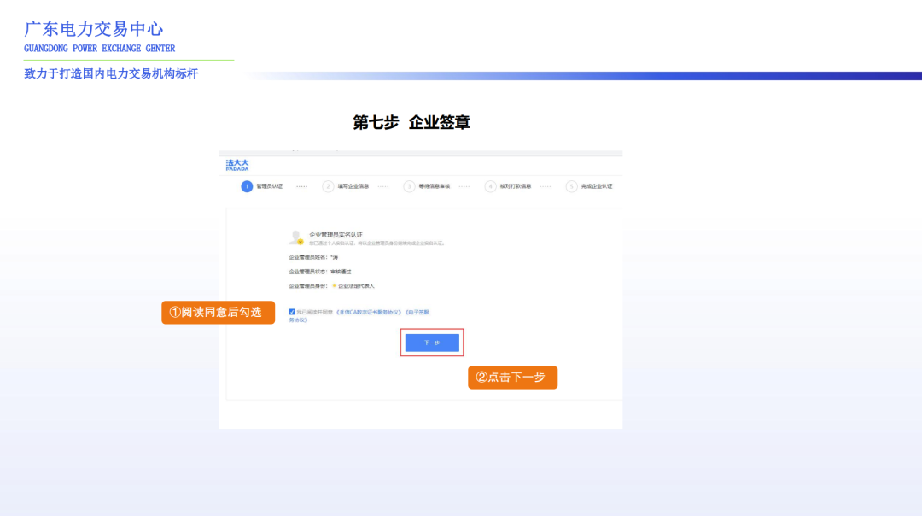Click the orange ①阅读同意后勾选 callout
922x516 pixels.
(218, 313)
